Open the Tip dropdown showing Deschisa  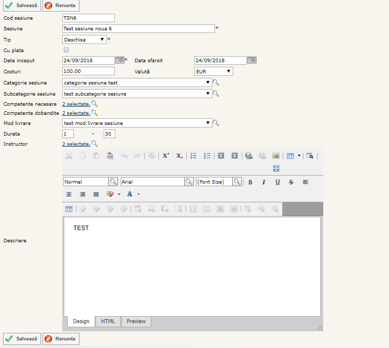[84, 39]
